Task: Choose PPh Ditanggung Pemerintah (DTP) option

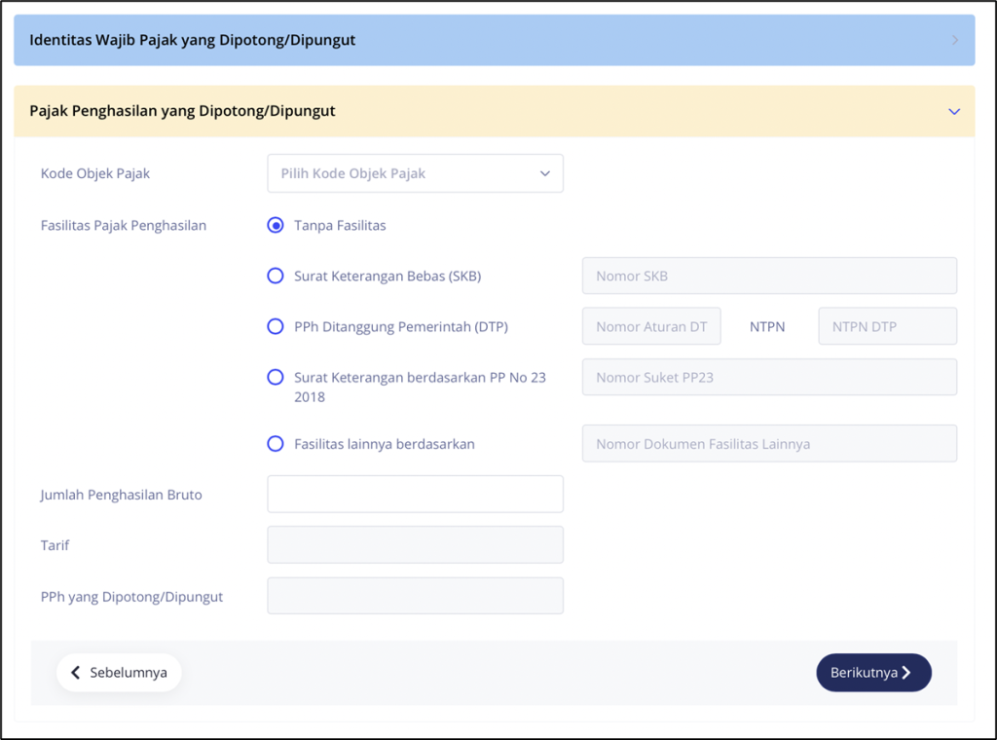Action: click(x=275, y=326)
